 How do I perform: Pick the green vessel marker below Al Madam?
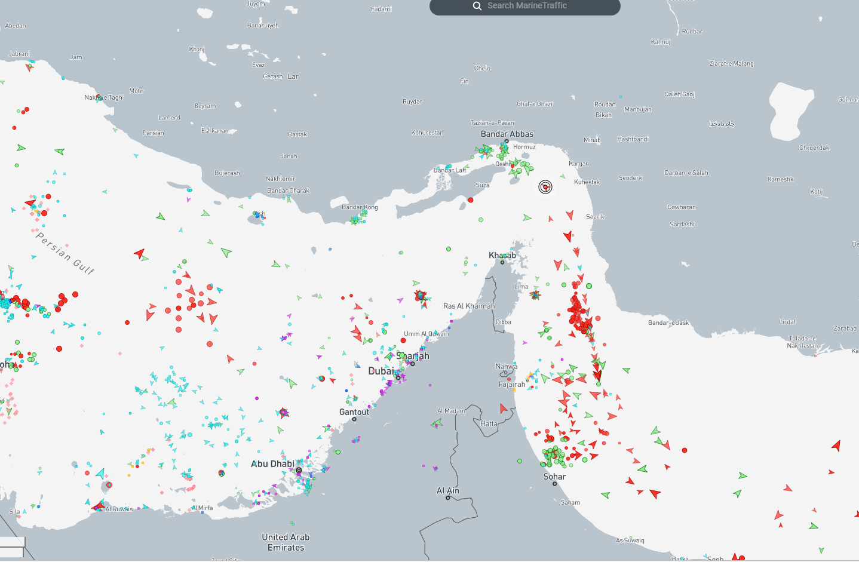[x=437, y=423]
